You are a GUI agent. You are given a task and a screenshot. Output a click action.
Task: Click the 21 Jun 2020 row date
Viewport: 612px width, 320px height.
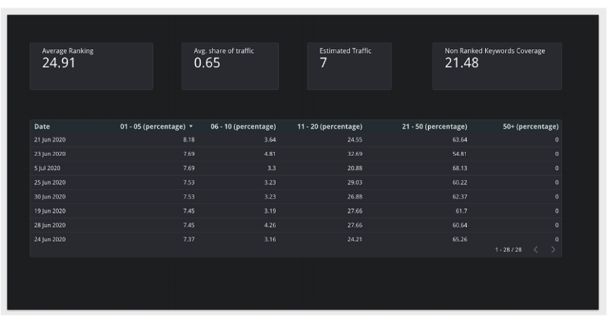(x=50, y=140)
